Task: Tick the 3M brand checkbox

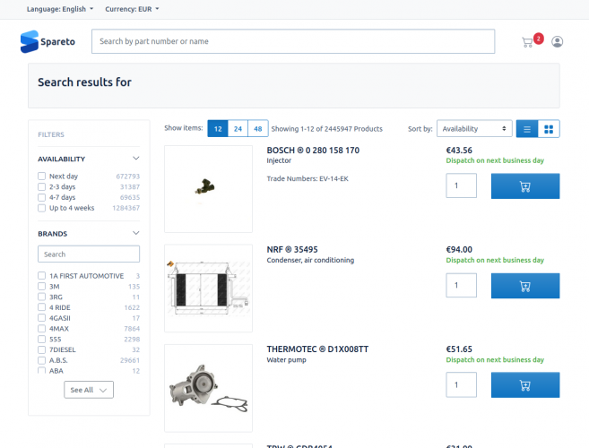Action: point(42,286)
